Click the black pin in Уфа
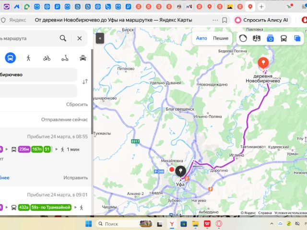Image resolution: width=307 pixels, height=230 pixels. pos(180,171)
